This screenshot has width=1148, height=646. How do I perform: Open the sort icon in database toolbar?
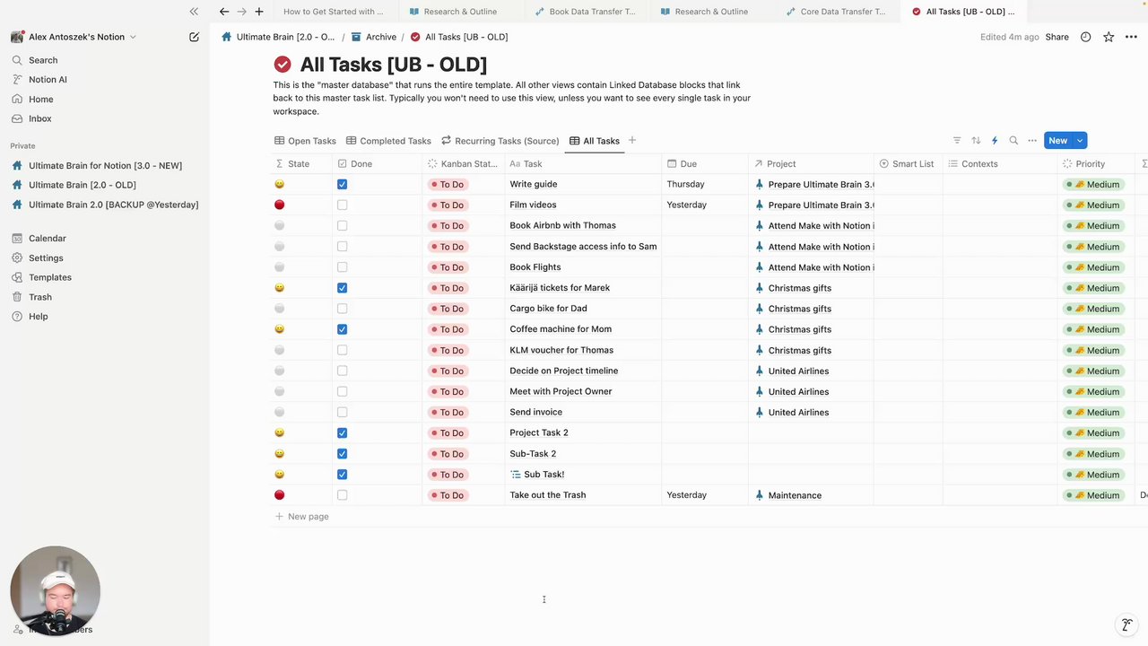(976, 141)
